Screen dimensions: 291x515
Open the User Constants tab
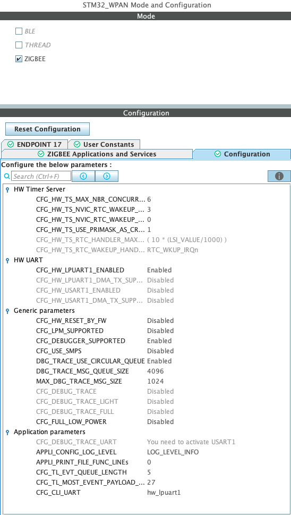[x=104, y=145]
